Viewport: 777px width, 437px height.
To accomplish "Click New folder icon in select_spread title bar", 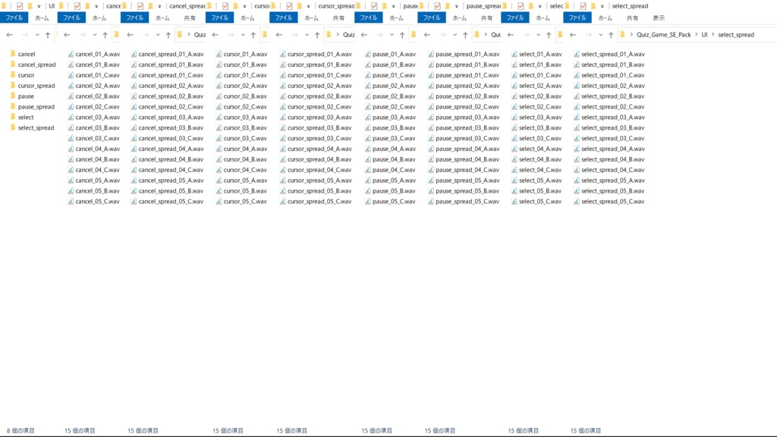I will click(x=593, y=6).
